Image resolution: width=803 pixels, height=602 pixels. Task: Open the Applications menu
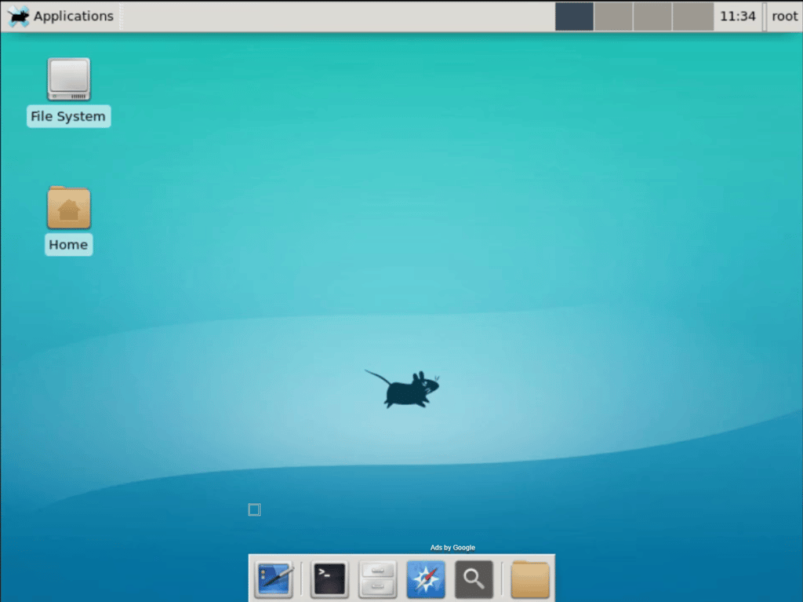click(x=60, y=16)
